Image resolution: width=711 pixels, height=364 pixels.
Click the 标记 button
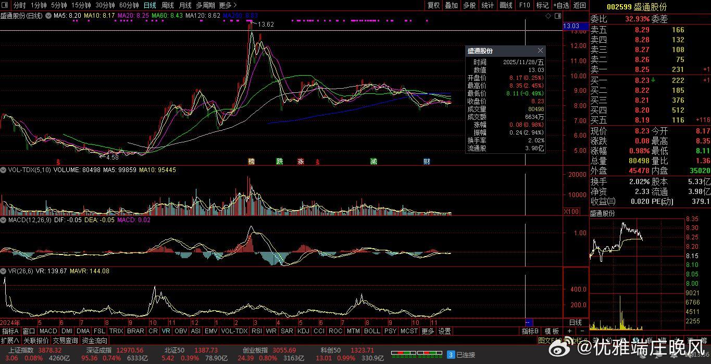pyautogui.click(x=542, y=5)
